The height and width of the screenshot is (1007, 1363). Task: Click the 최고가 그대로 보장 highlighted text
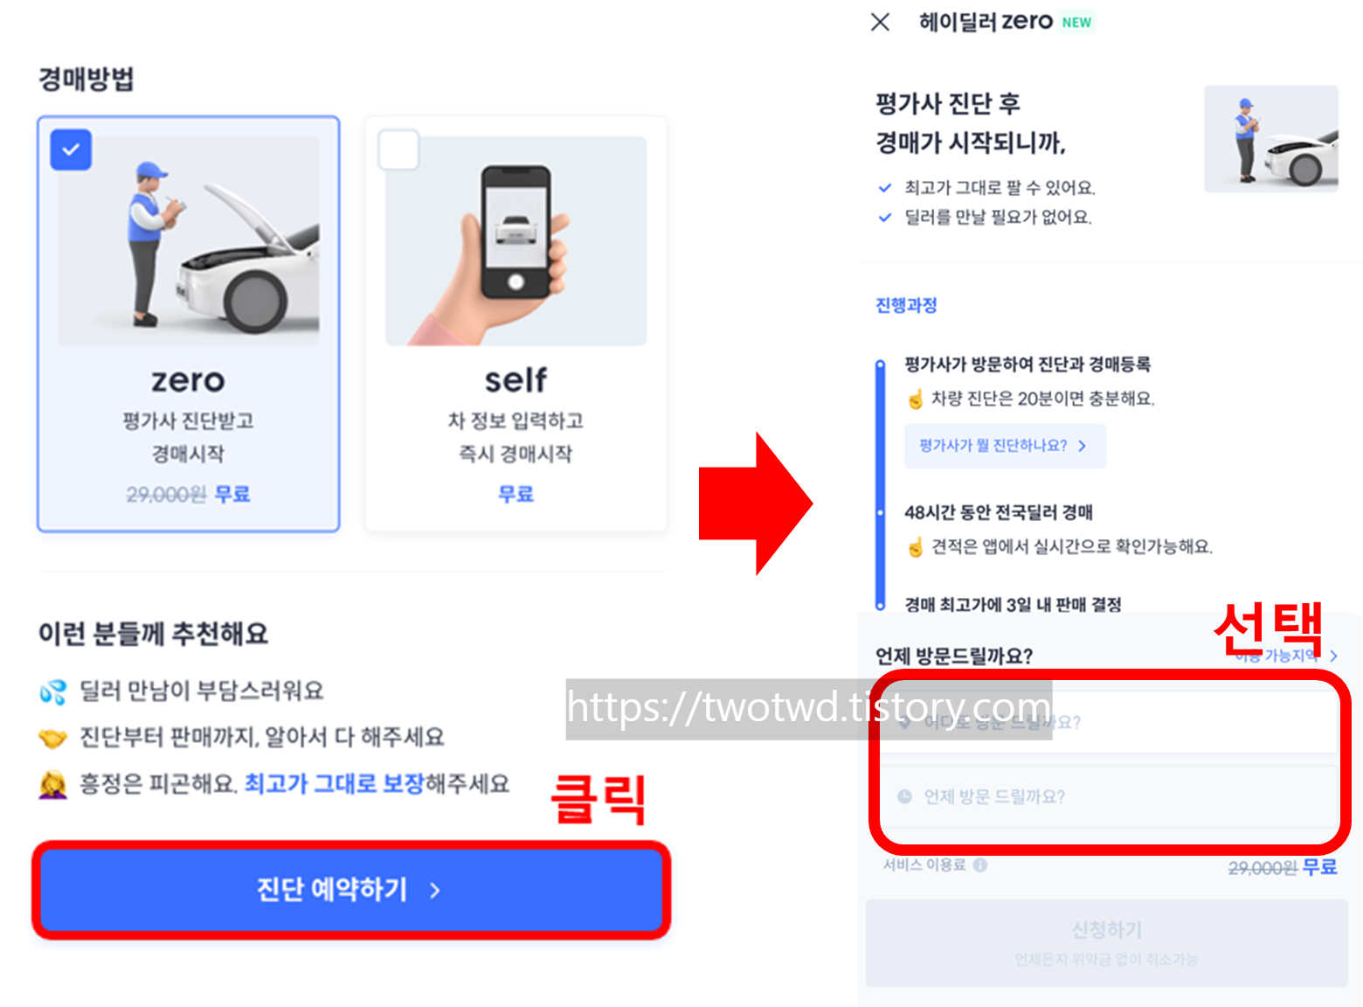point(334,783)
